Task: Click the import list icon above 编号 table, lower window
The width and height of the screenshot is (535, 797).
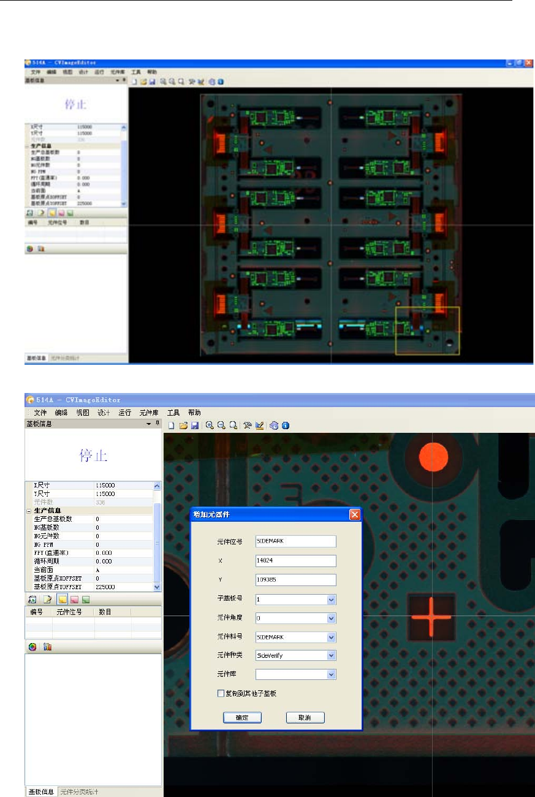Action: point(33,599)
